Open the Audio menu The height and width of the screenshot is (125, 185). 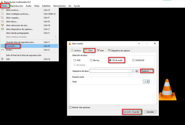(x=29, y=6)
